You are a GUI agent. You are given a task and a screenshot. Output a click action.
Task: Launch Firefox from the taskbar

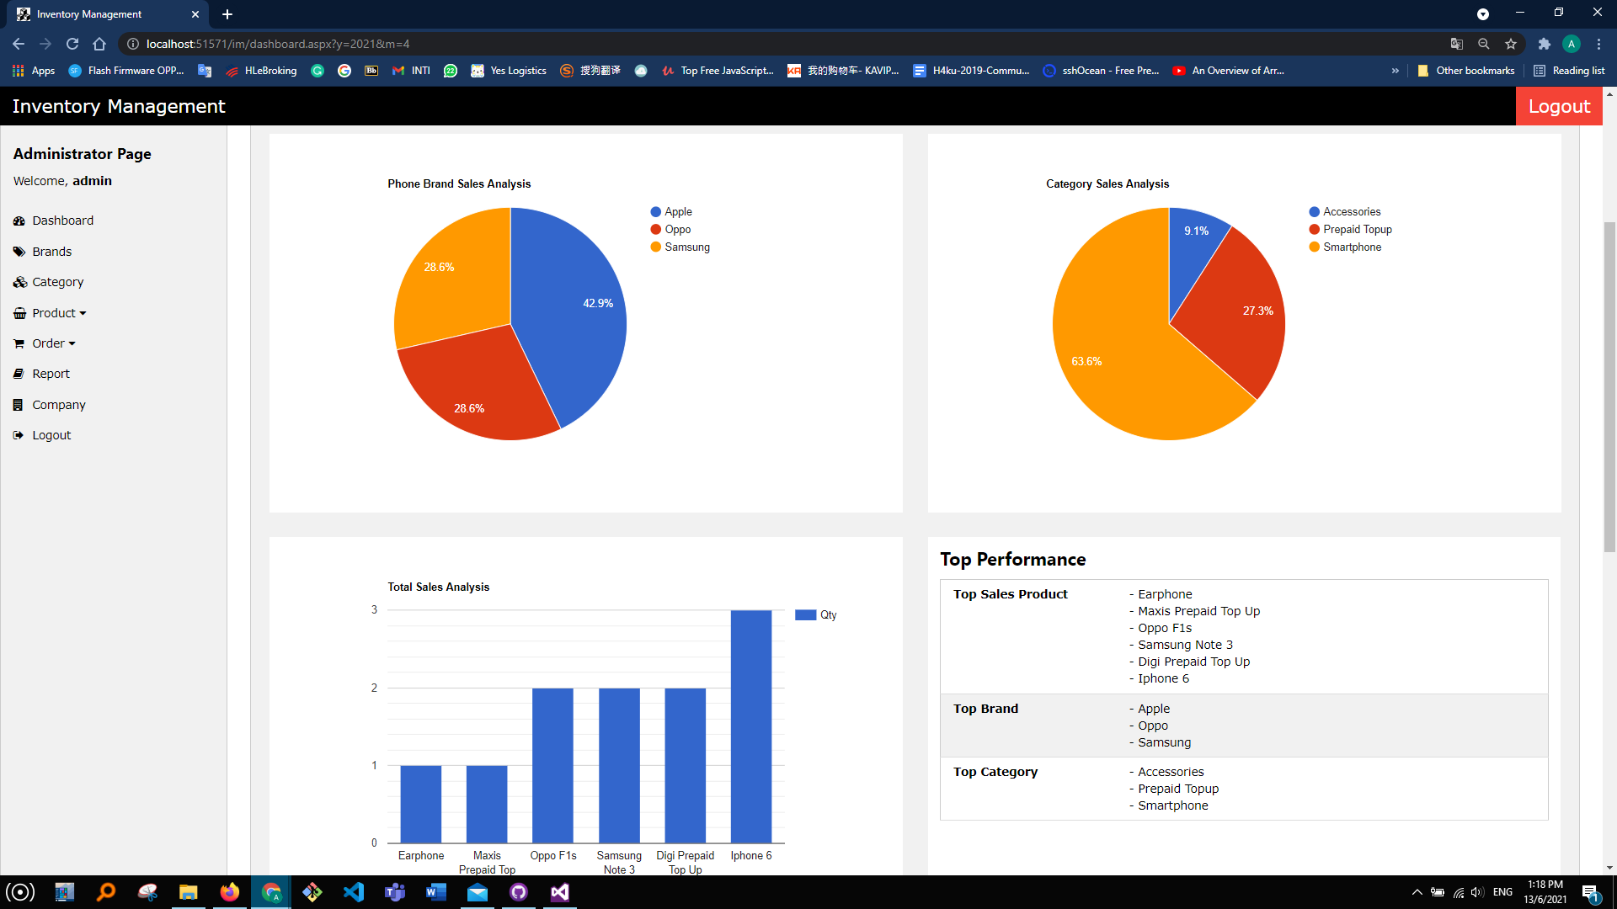coord(230,891)
